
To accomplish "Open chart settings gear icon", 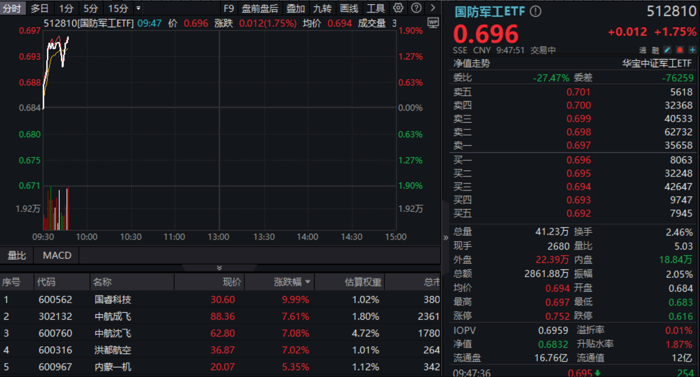I will [x=398, y=8].
